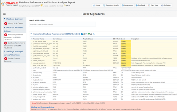Image resolution: width=177 pixels, height=112 pixels.
Task: Click Mandatory Database Parameters for RDBMS heading link
Action: 57,34
